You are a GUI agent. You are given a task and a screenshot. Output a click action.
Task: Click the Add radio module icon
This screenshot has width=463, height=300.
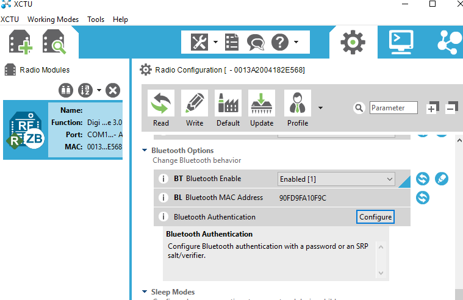click(x=20, y=41)
